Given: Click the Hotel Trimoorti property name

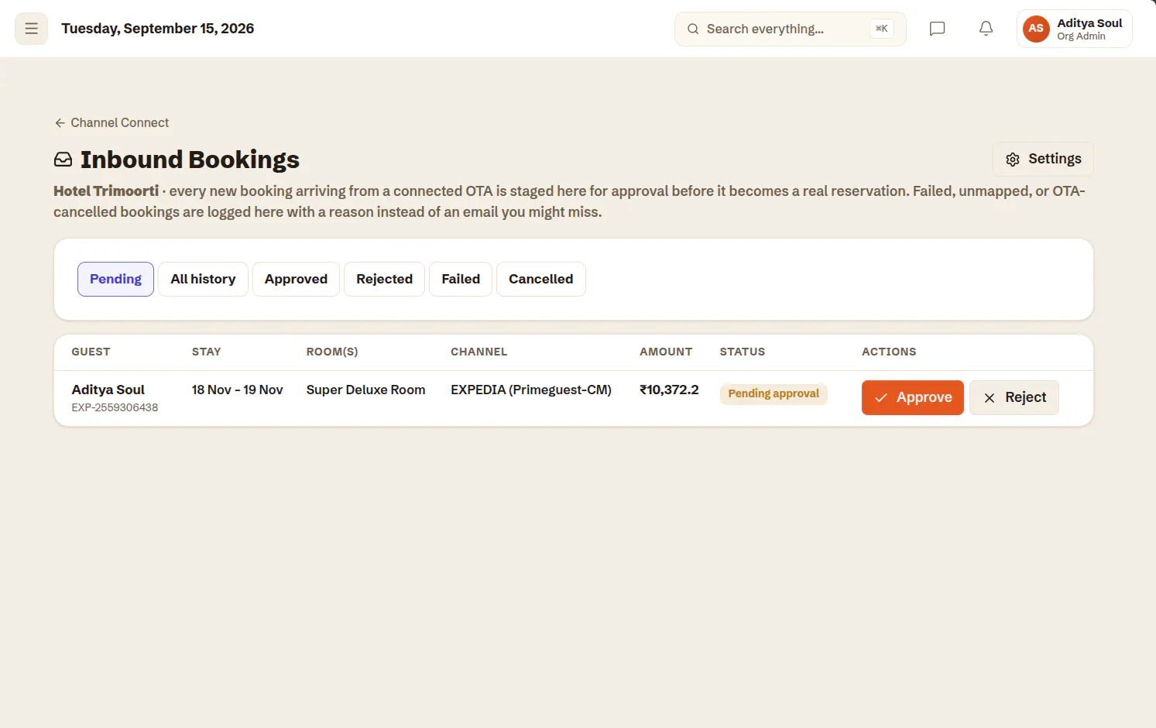Looking at the screenshot, I should (106, 191).
